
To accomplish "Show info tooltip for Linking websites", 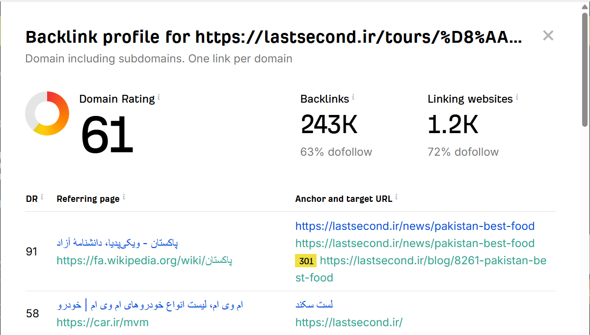I will coord(517,98).
